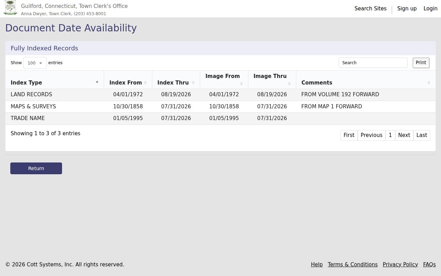Go to Login page
This screenshot has width=441, height=276.
coord(430,9)
